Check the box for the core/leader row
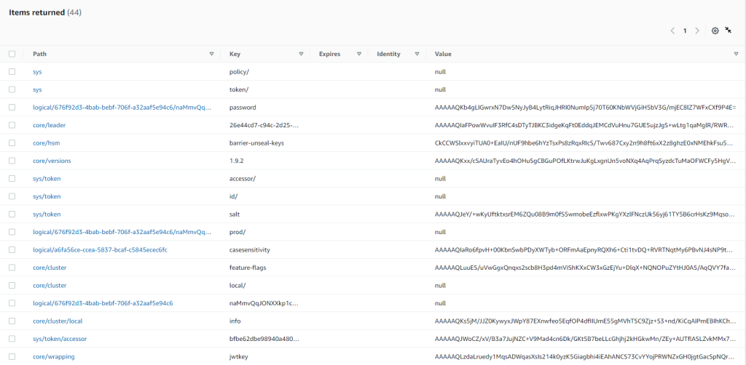746x365 pixels. [12, 125]
